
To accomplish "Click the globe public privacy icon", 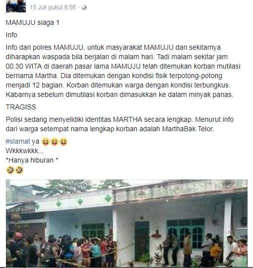I will (84, 7).
